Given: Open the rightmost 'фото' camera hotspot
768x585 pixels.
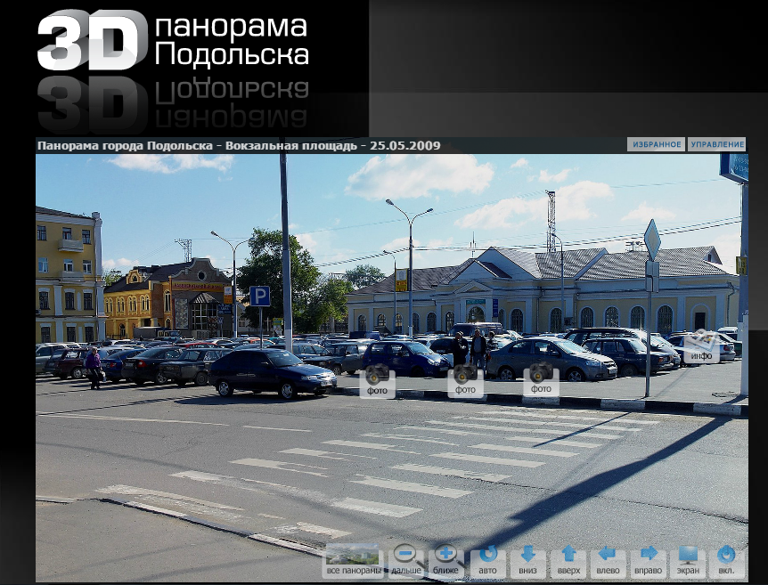Looking at the screenshot, I should [x=541, y=379].
